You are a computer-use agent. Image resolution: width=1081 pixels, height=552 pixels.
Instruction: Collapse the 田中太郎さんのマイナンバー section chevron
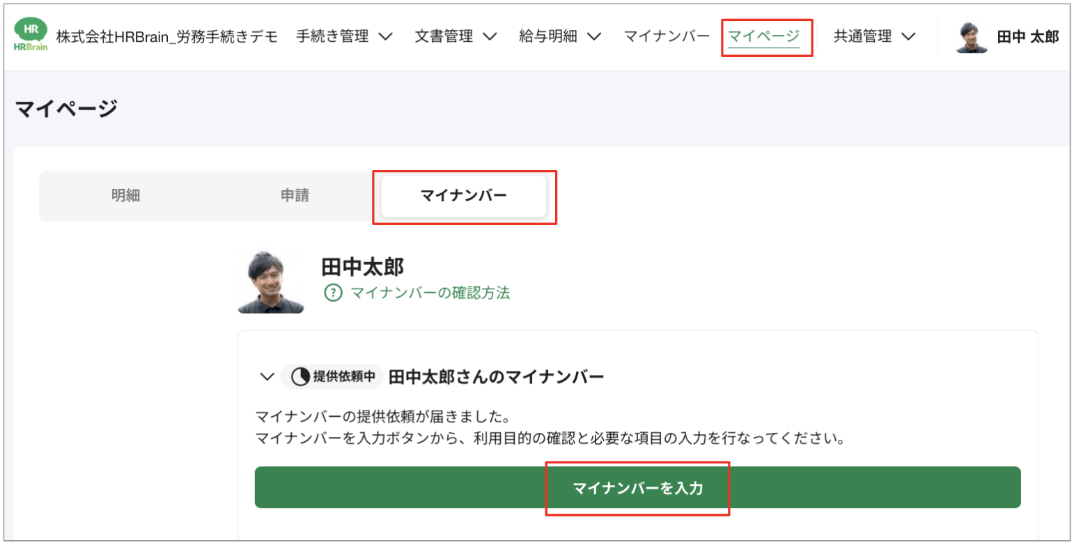(266, 376)
